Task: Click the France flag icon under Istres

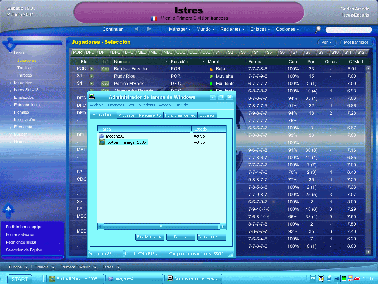Action: pos(154,18)
